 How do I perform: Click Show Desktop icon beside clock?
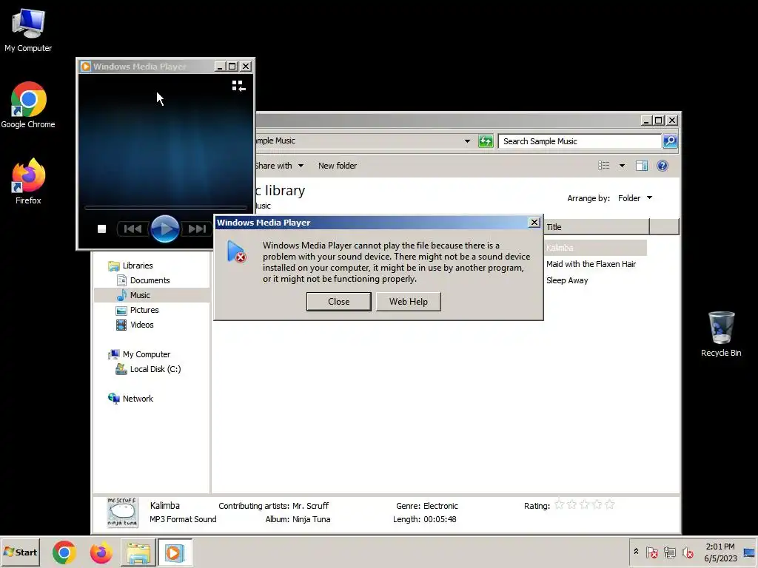(749, 552)
